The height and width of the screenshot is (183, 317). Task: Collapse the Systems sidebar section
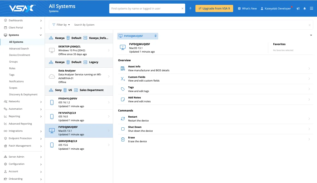(x=41, y=35)
